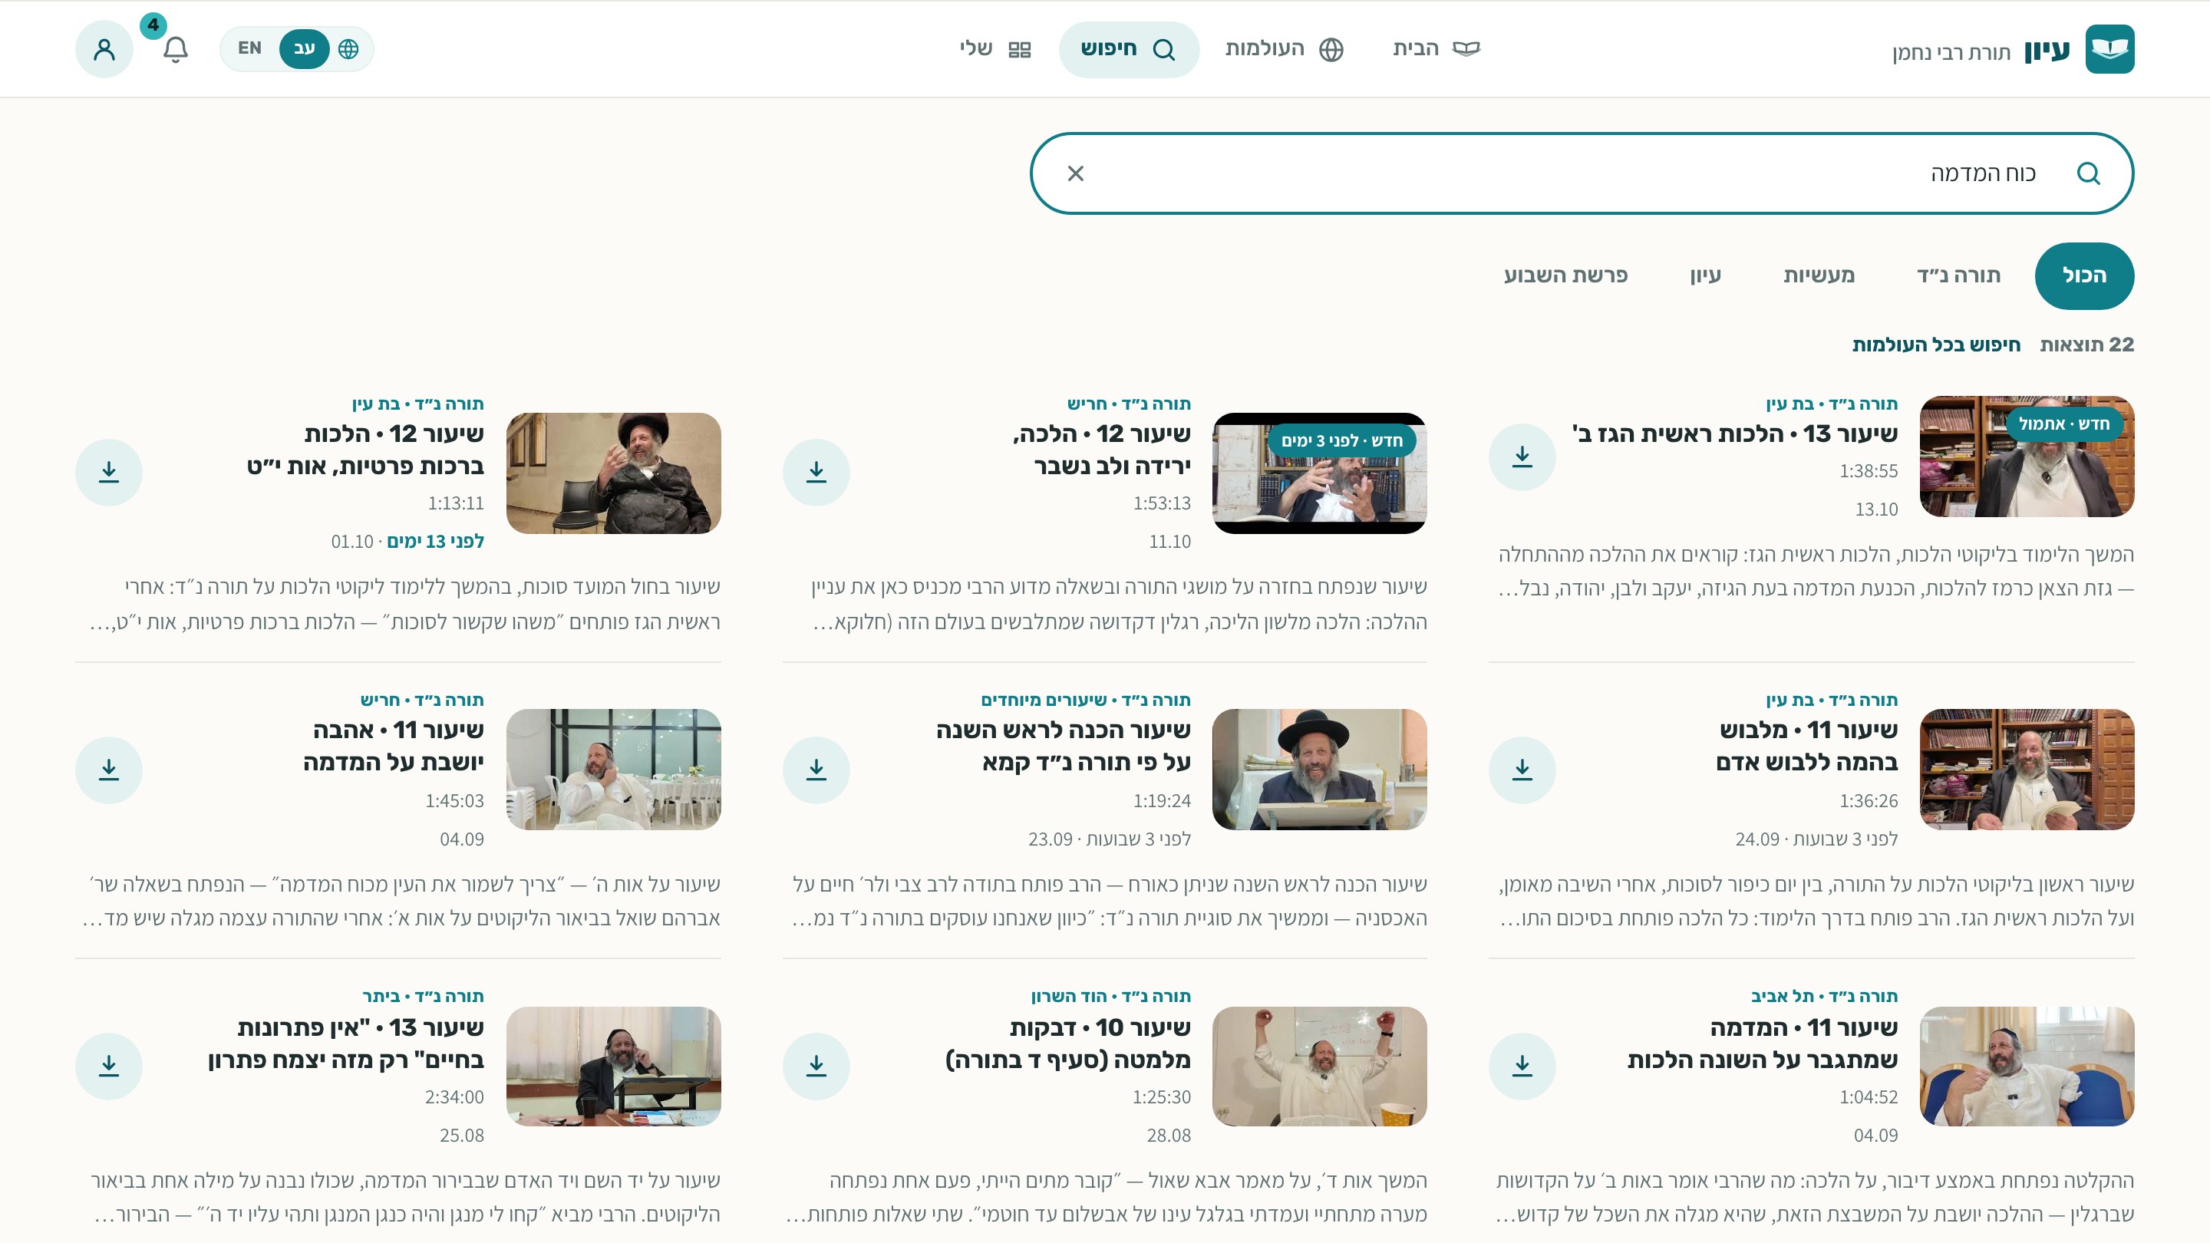
Task: Click category label תורה נ״ד • שיעורים מיוחדים
Action: [1086, 701]
